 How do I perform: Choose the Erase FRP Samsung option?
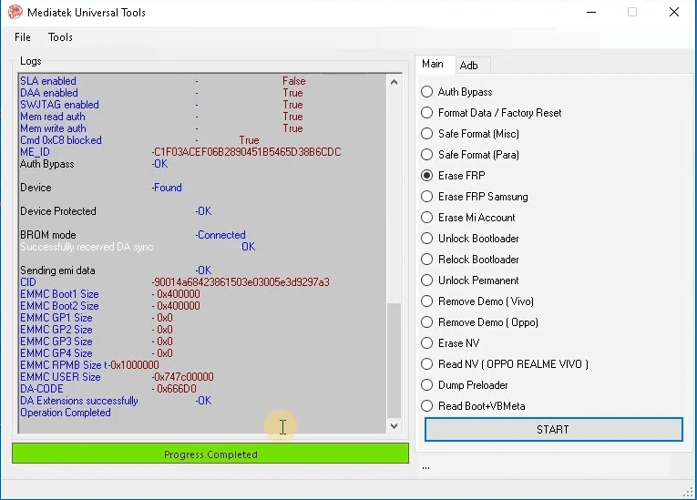coord(426,197)
